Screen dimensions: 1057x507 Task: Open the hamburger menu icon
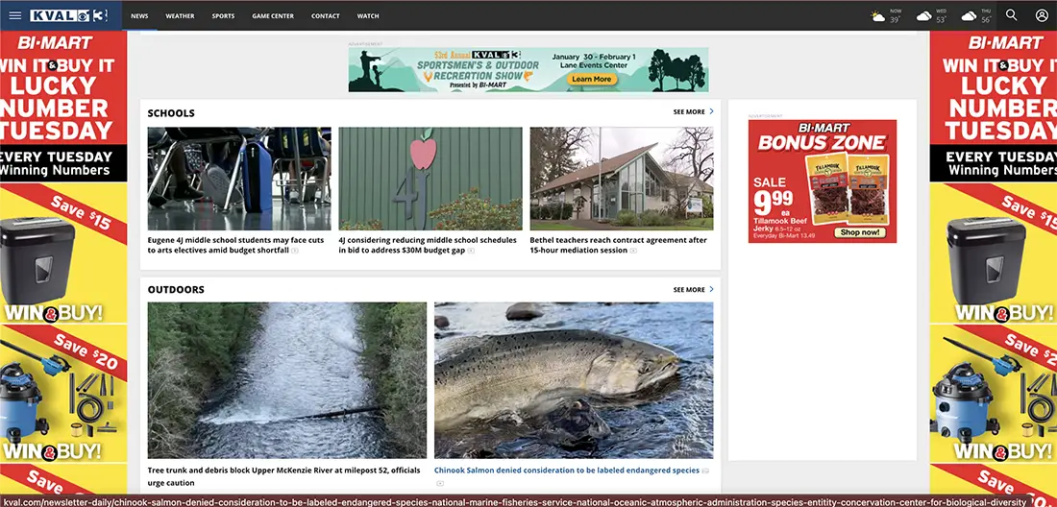[14, 15]
